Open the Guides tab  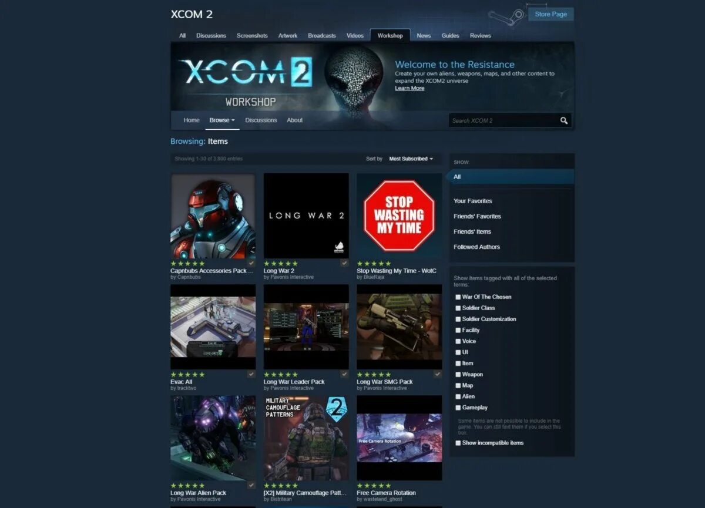click(x=451, y=36)
